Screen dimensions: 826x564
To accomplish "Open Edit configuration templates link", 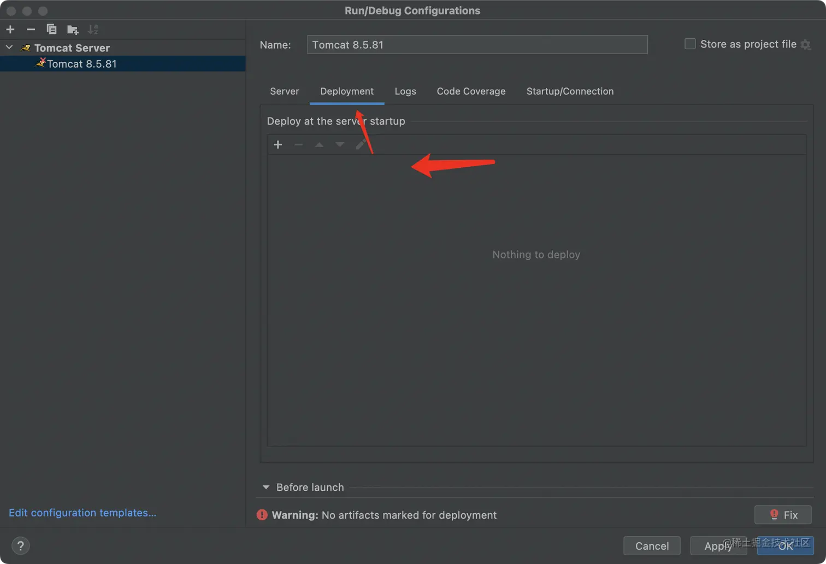I will click(x=82, y=513).
